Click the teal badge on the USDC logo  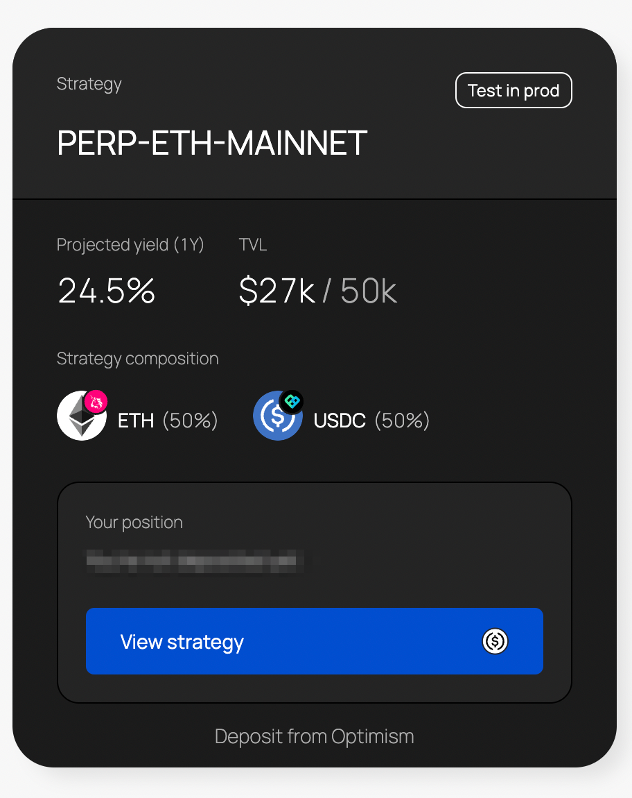(x=292, y=402)
